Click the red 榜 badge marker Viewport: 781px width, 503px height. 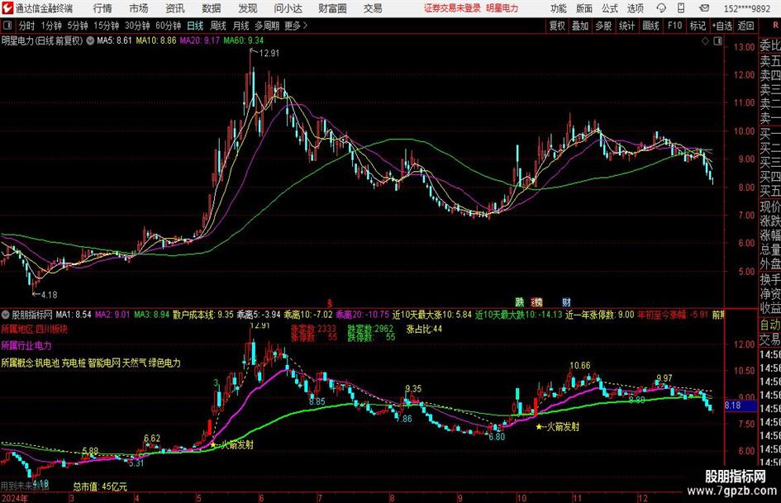tap(537, 301)
